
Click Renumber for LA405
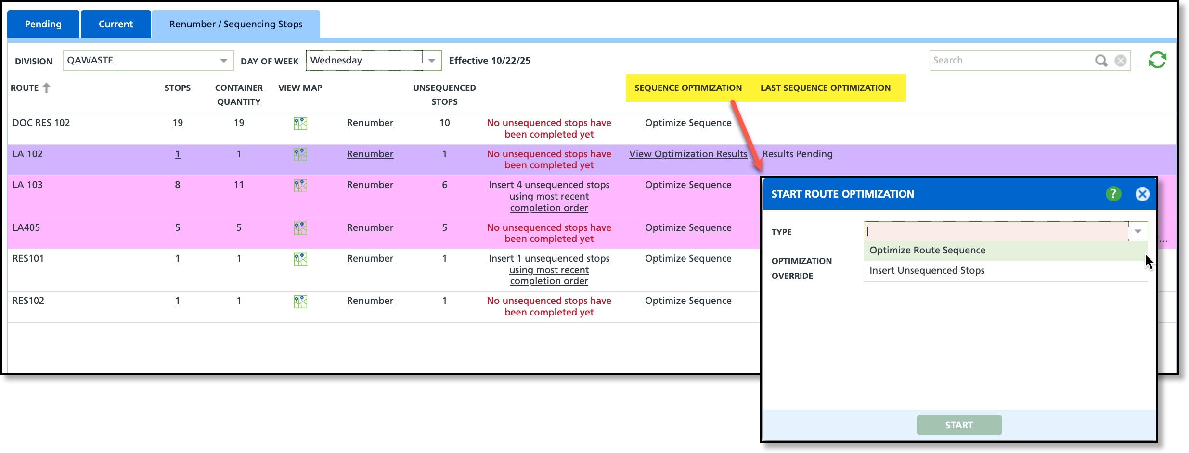pyautogui.click(x=370, y=227)
